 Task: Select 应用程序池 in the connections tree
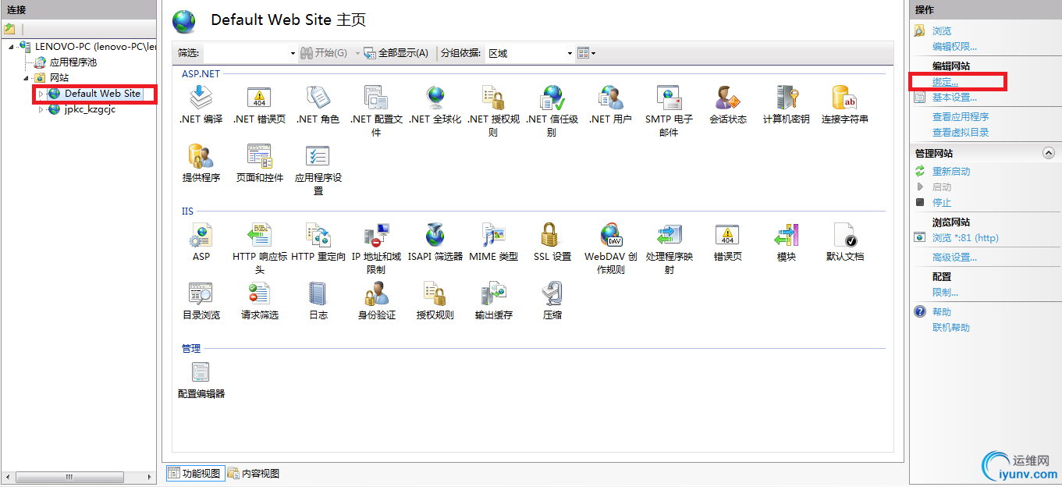tap(73, 62)
